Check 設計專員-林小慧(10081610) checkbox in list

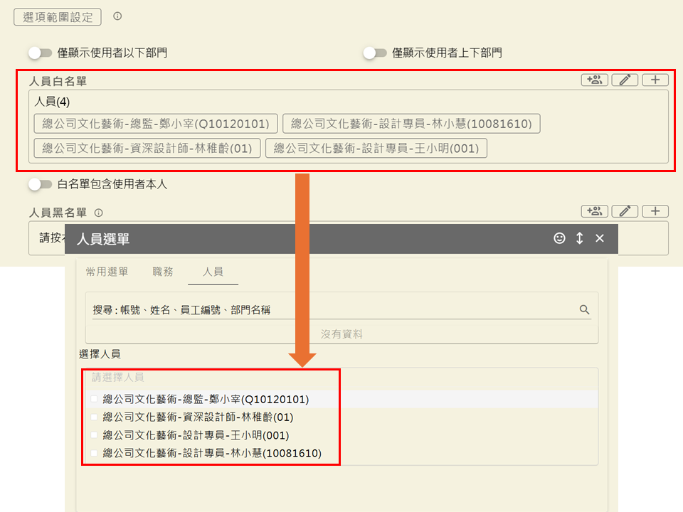pos(94,453)
